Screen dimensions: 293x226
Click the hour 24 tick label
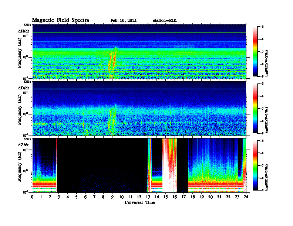pyautogui.click(x=246, y=197)
